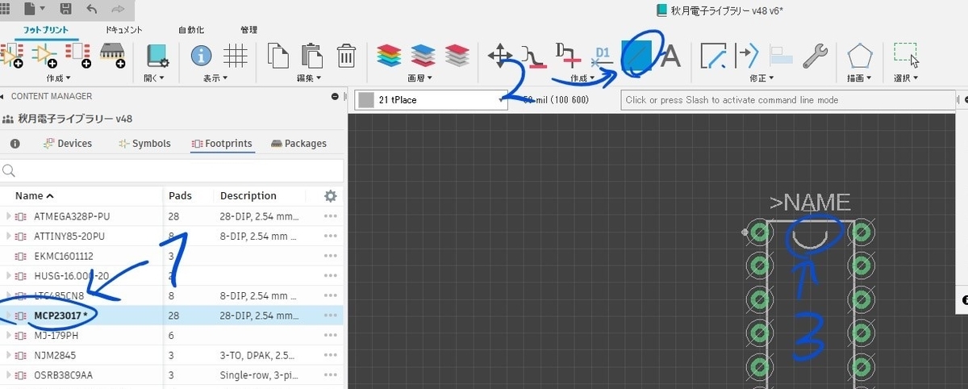968x389 pixels.
Task: Select the through-hole pad tool
Action: (569, 56)
